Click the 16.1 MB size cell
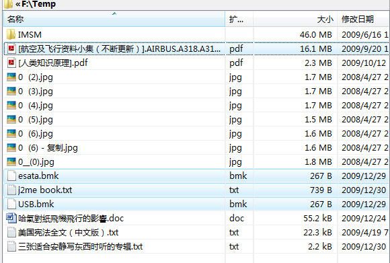This screenshot has height=263, width=390. pyautogui.click(x=315, y=49)
